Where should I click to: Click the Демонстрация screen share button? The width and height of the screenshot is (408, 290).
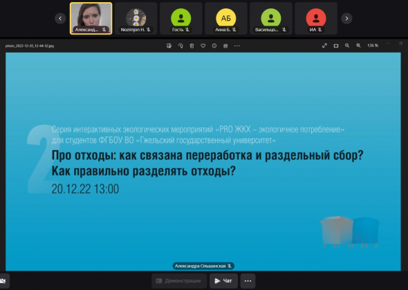click(x=179, y=281)
